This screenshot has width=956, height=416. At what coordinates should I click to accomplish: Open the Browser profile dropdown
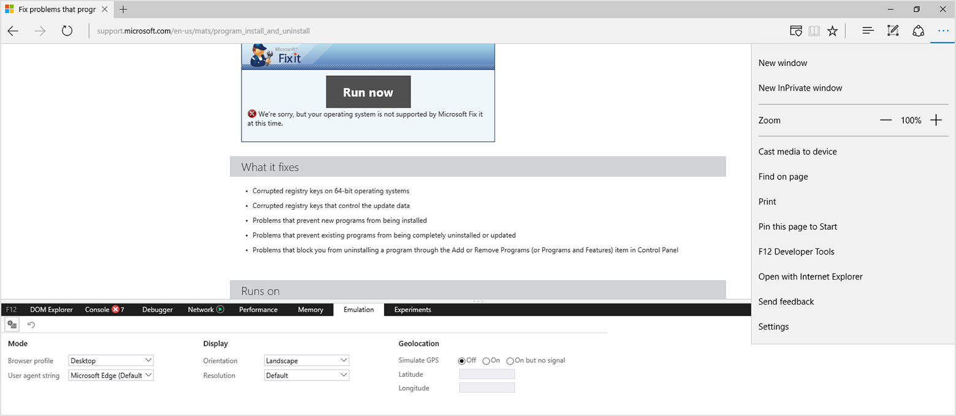click(111, 361)
